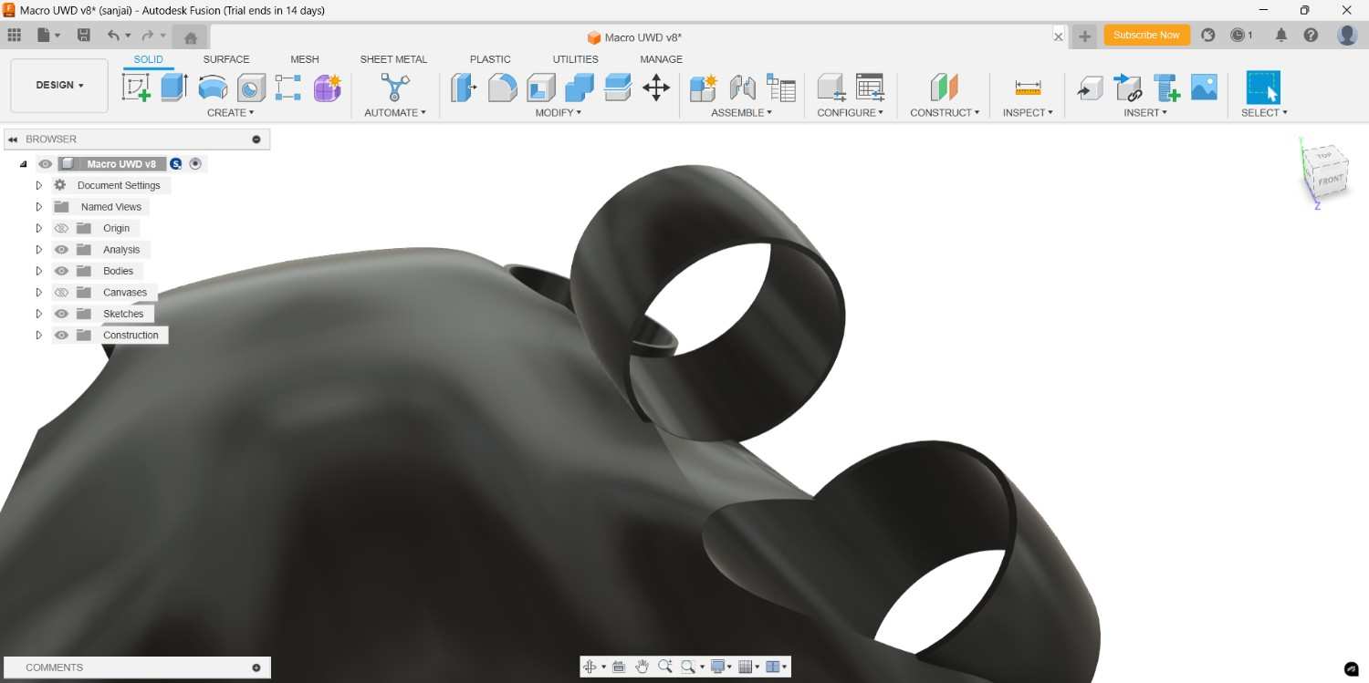
Task: Switch to the MESH tab
Action: click(x=305, y=59)
